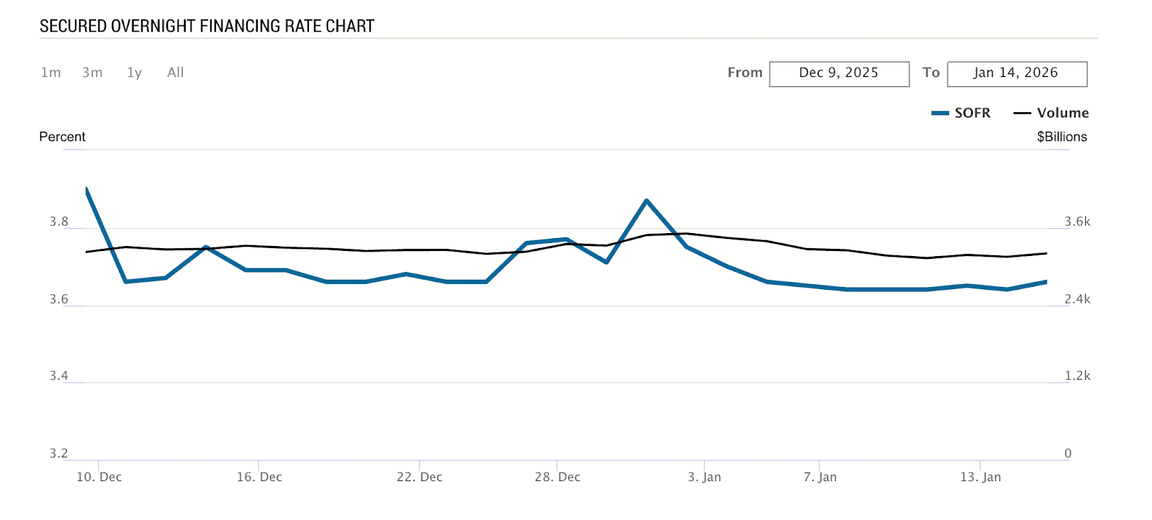
Task: Toggle the SOFR series legend label
Action: pyautogui.click(x=972, y=113)
